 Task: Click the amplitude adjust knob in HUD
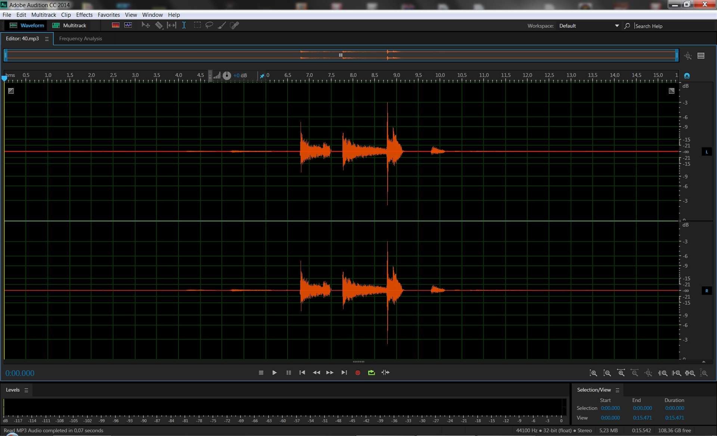tap(227, 76)
